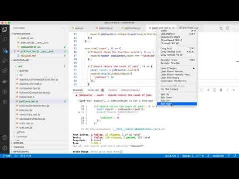The image size is (239, 179).
Task: Open the Open Changes submenu
Action: [x=177, y=68]
